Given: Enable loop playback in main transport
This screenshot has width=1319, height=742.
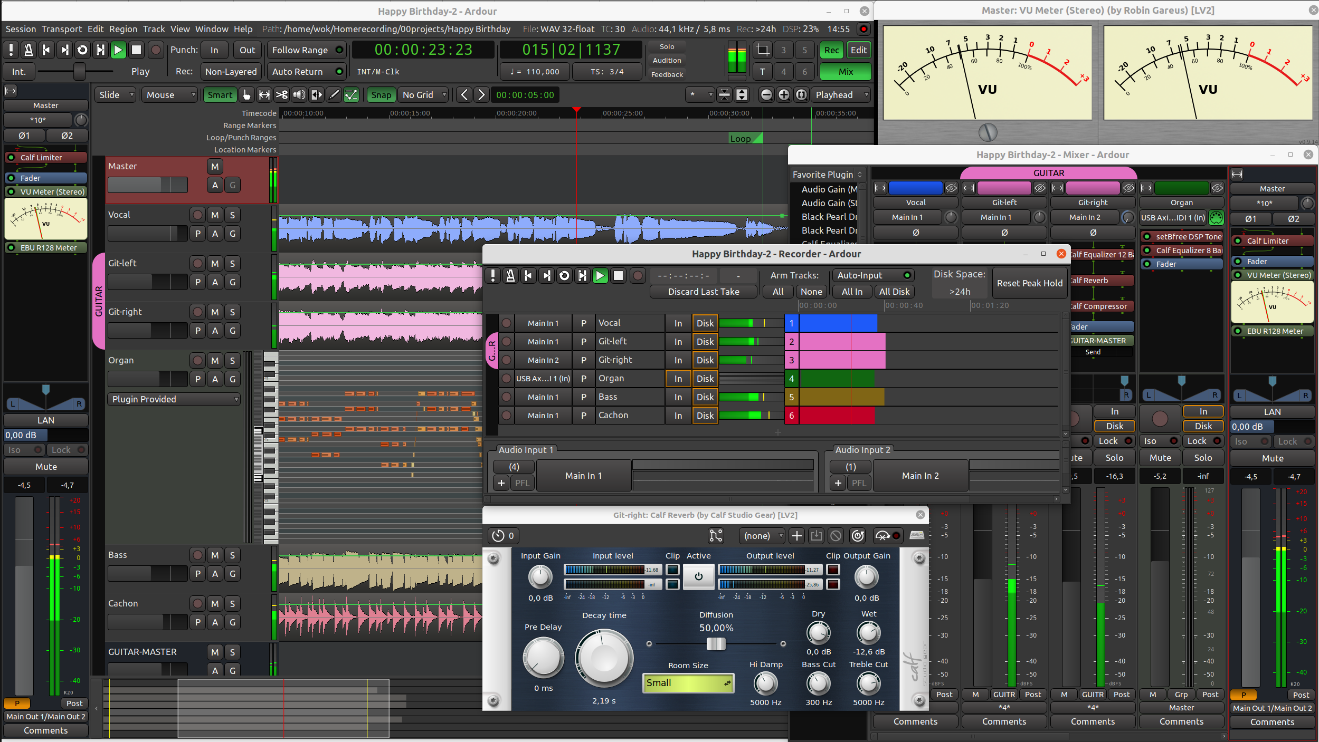Looking at the screenshot, I should (x=82, y=50).
